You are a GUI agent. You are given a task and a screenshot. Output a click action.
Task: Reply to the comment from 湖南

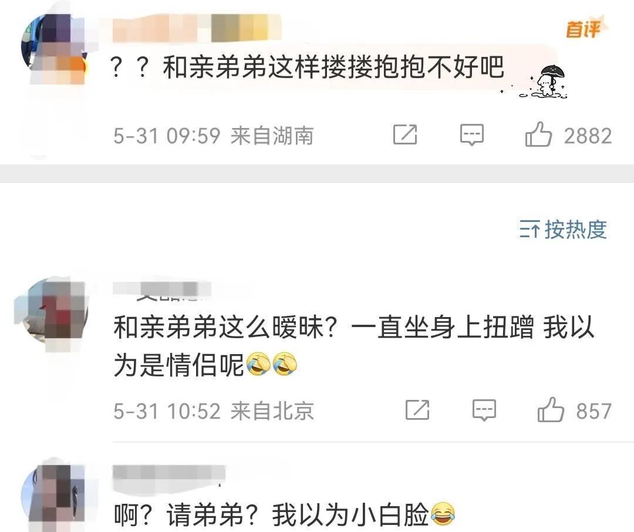pos(471,134)
